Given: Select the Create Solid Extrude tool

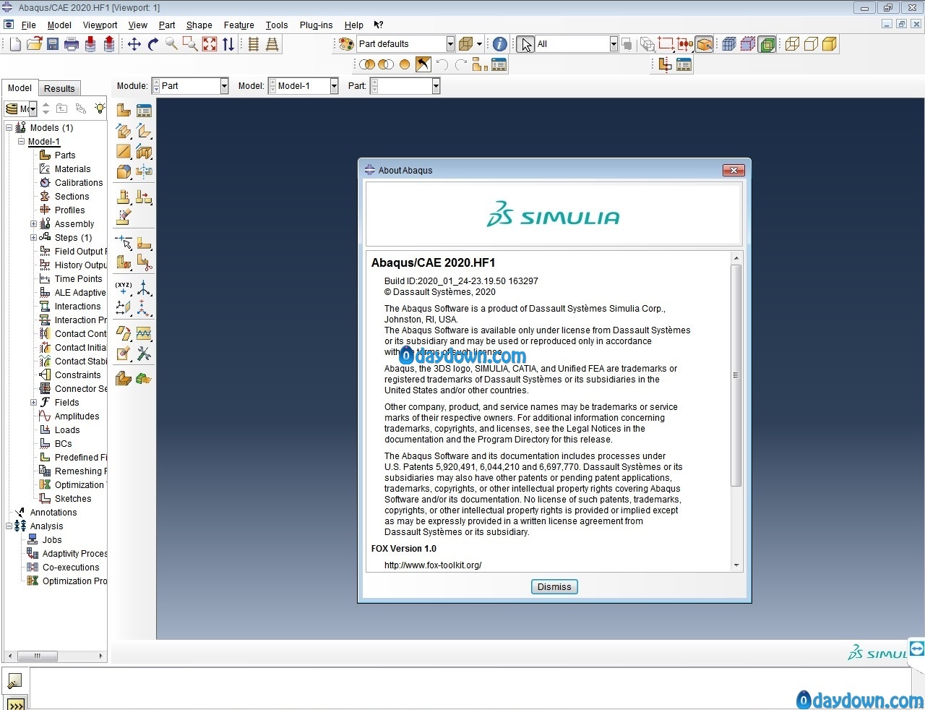Looking at the screenshot, I should tap(124, 131).
